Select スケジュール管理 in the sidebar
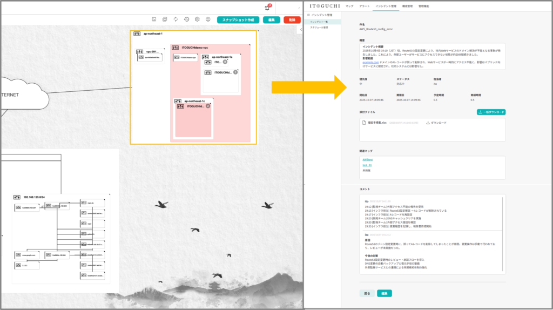This screenshot has width=553, height=310. [319, 27]
